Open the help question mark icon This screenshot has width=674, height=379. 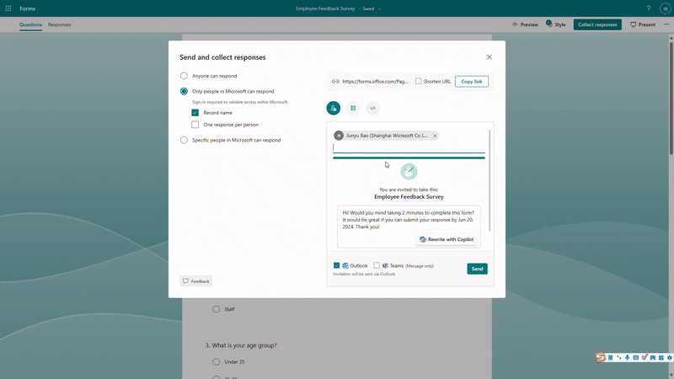[x=648, y=8]
